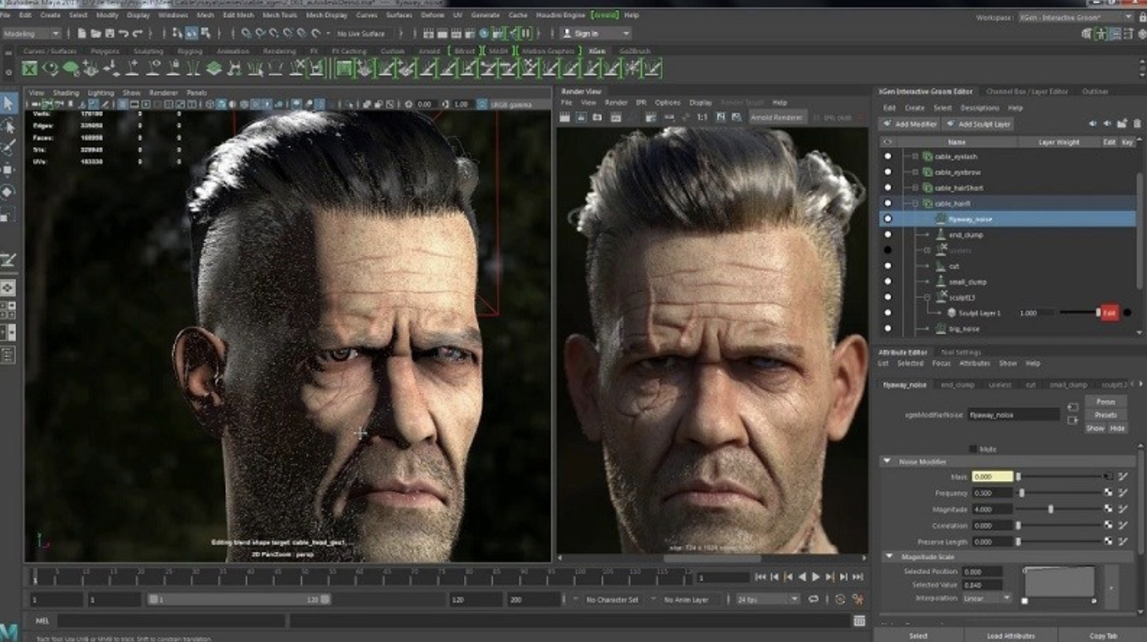Select the arrow Select tool in toolbox
The height and width of the screenshot is (642, 1147).
pyautogui.click(x=8, y=103)
